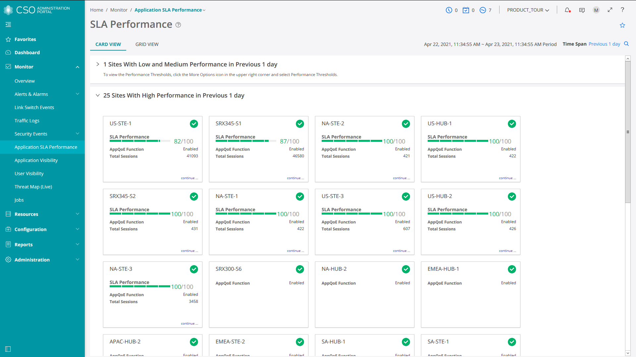636x357 pixels.
Task: Click continue link on NA-STE-3 card
Action: click(x=189, y=324)
